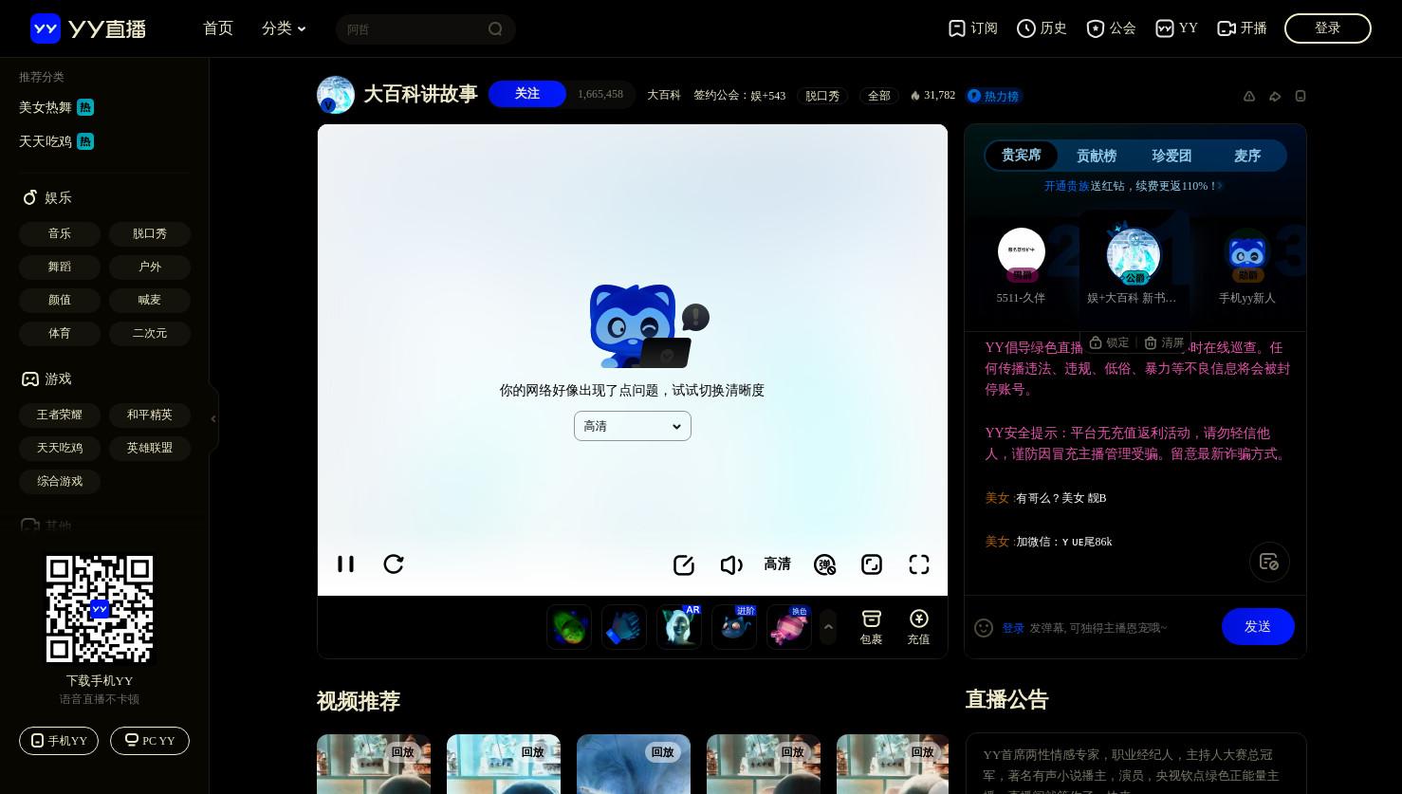Open the 高清 clarity dropdown in video center
Screen dimensions: 1402x794
pyautogui.click(x=633, y=426)
